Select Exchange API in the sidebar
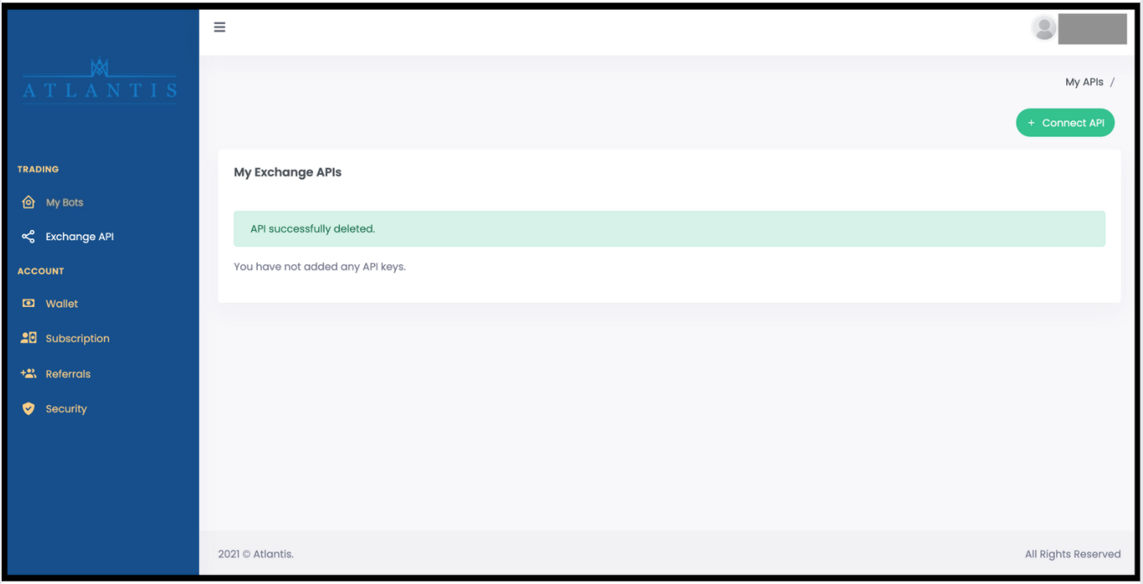This screenshot has width=1143, height=584. pyautogui.click(x=79, y=237)
